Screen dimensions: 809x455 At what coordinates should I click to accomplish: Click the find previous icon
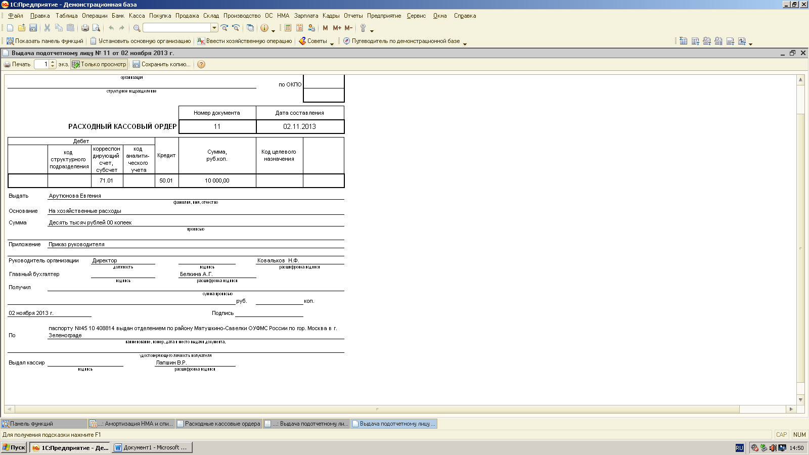[x=236, y=28]
